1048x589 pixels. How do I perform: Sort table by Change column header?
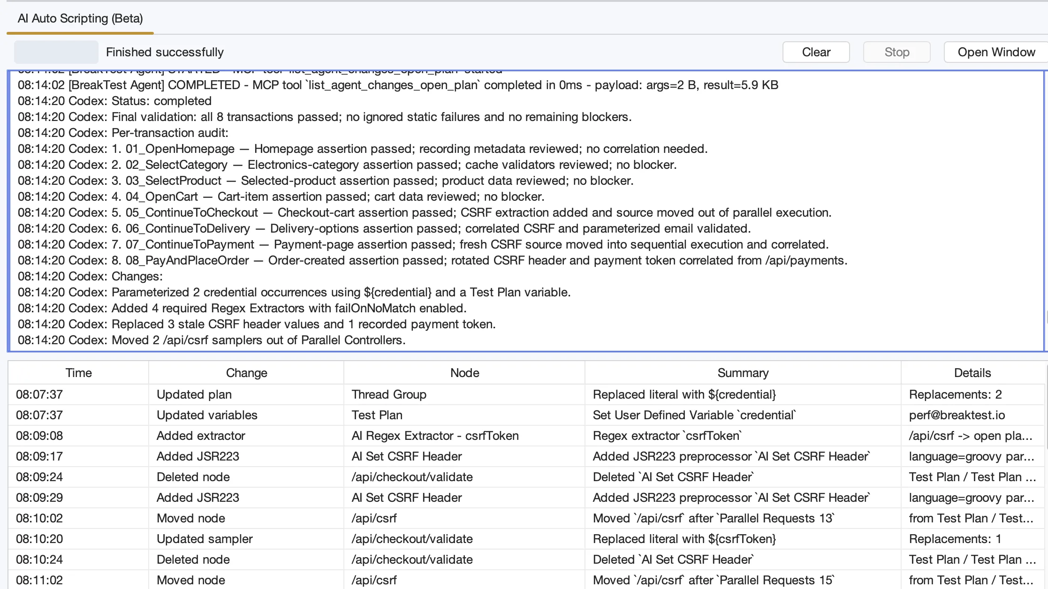pos(246,373)
